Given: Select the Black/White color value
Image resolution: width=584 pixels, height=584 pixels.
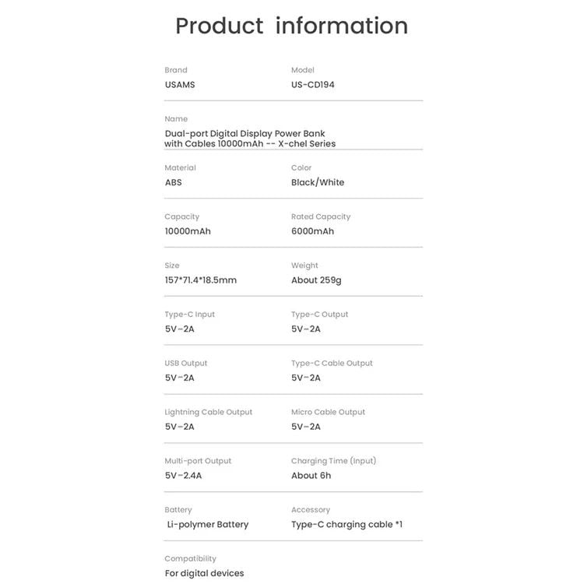Looking at the screenshot, I should pyautogui.click(x=318, y=182).
